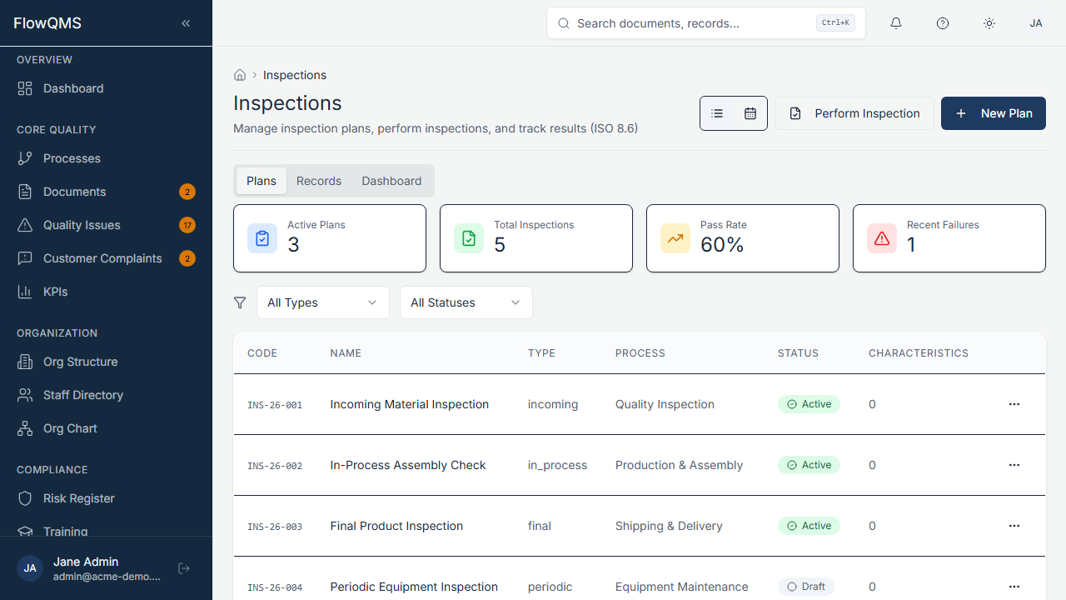This screenshot has width=1066, height=600.
Task: Toggle the light/dark theme sun icon
Action: click(x=989, y=23)
